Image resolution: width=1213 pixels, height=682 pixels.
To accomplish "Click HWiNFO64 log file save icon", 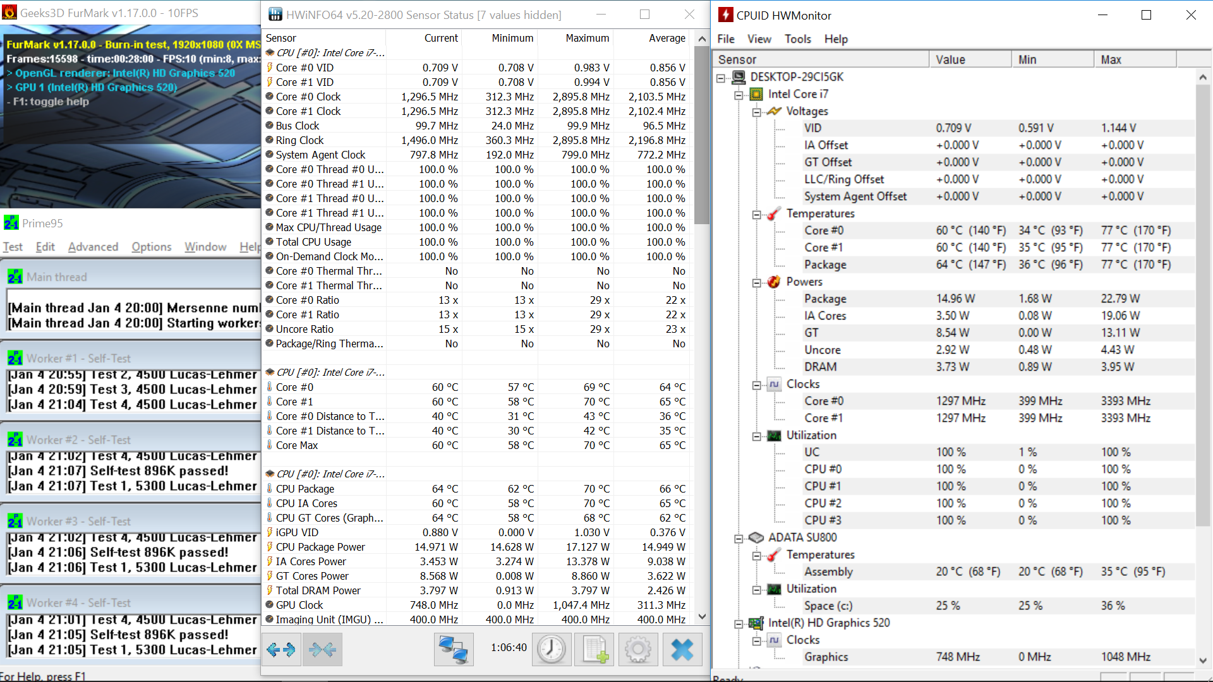I will click(x=594, y=649).
